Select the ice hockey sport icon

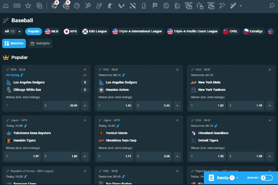(x=99, y=5)
